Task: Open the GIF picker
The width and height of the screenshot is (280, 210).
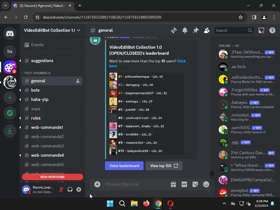Action: pyautogui.click(x=184, y=184)
